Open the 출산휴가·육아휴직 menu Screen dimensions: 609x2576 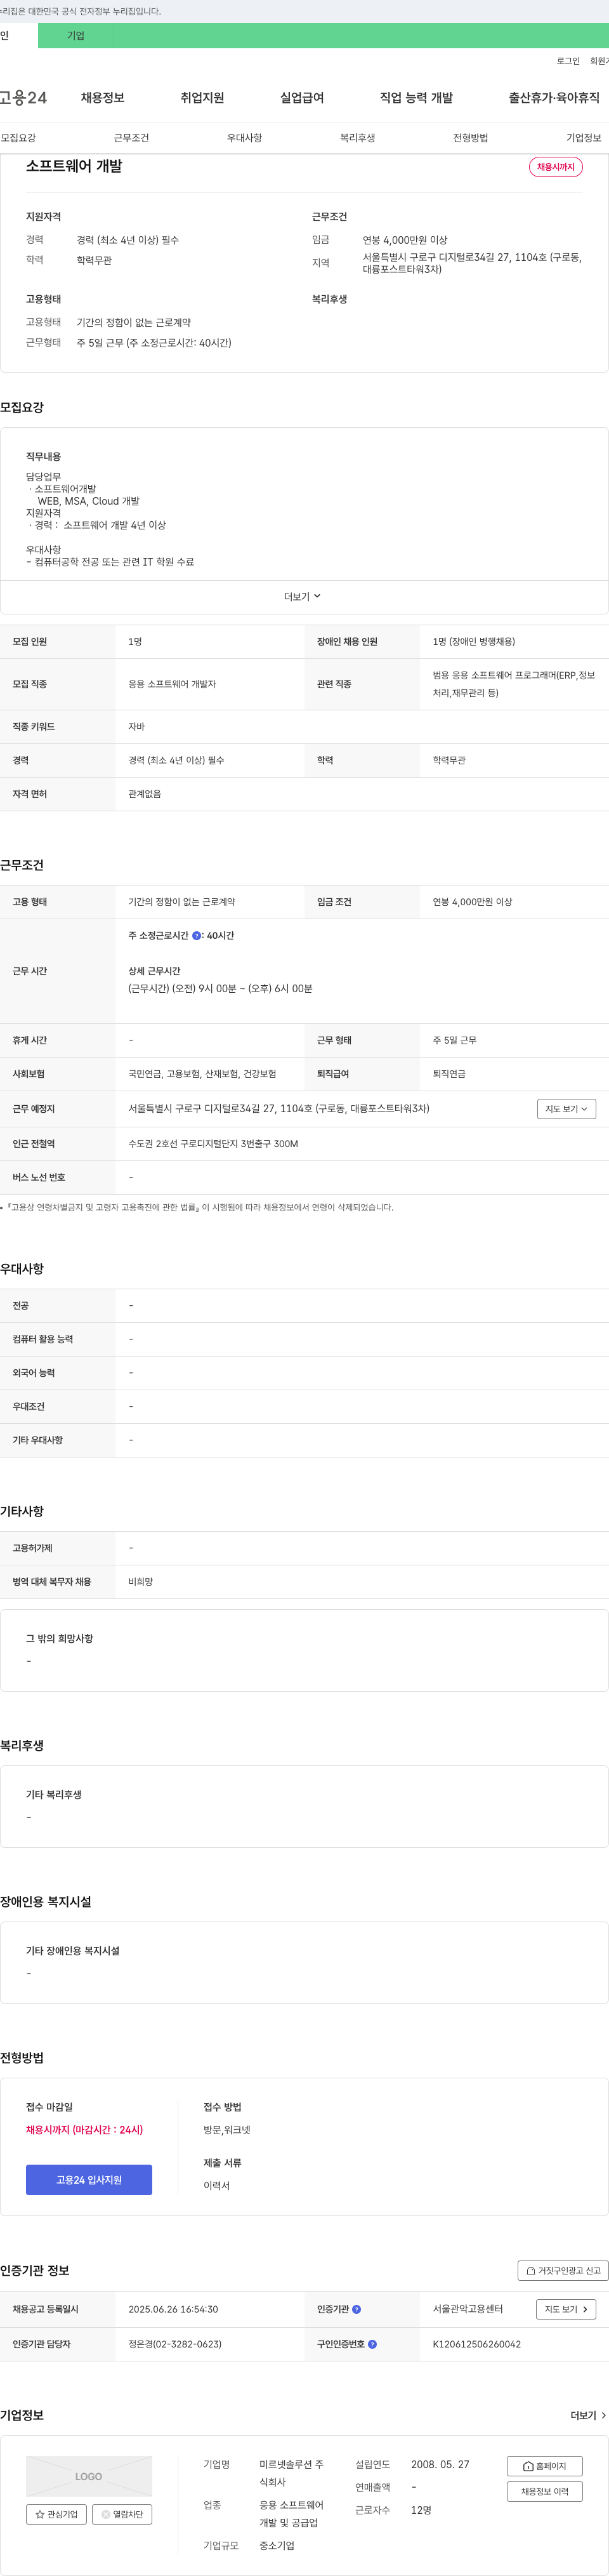click(554, 98)
